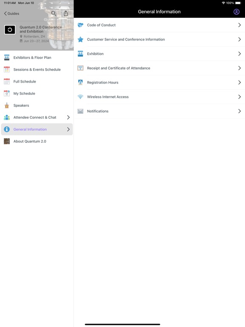Click the Attendee Connect & Chat people icon
The image size is (245, 327).
[x=7, y=117]
